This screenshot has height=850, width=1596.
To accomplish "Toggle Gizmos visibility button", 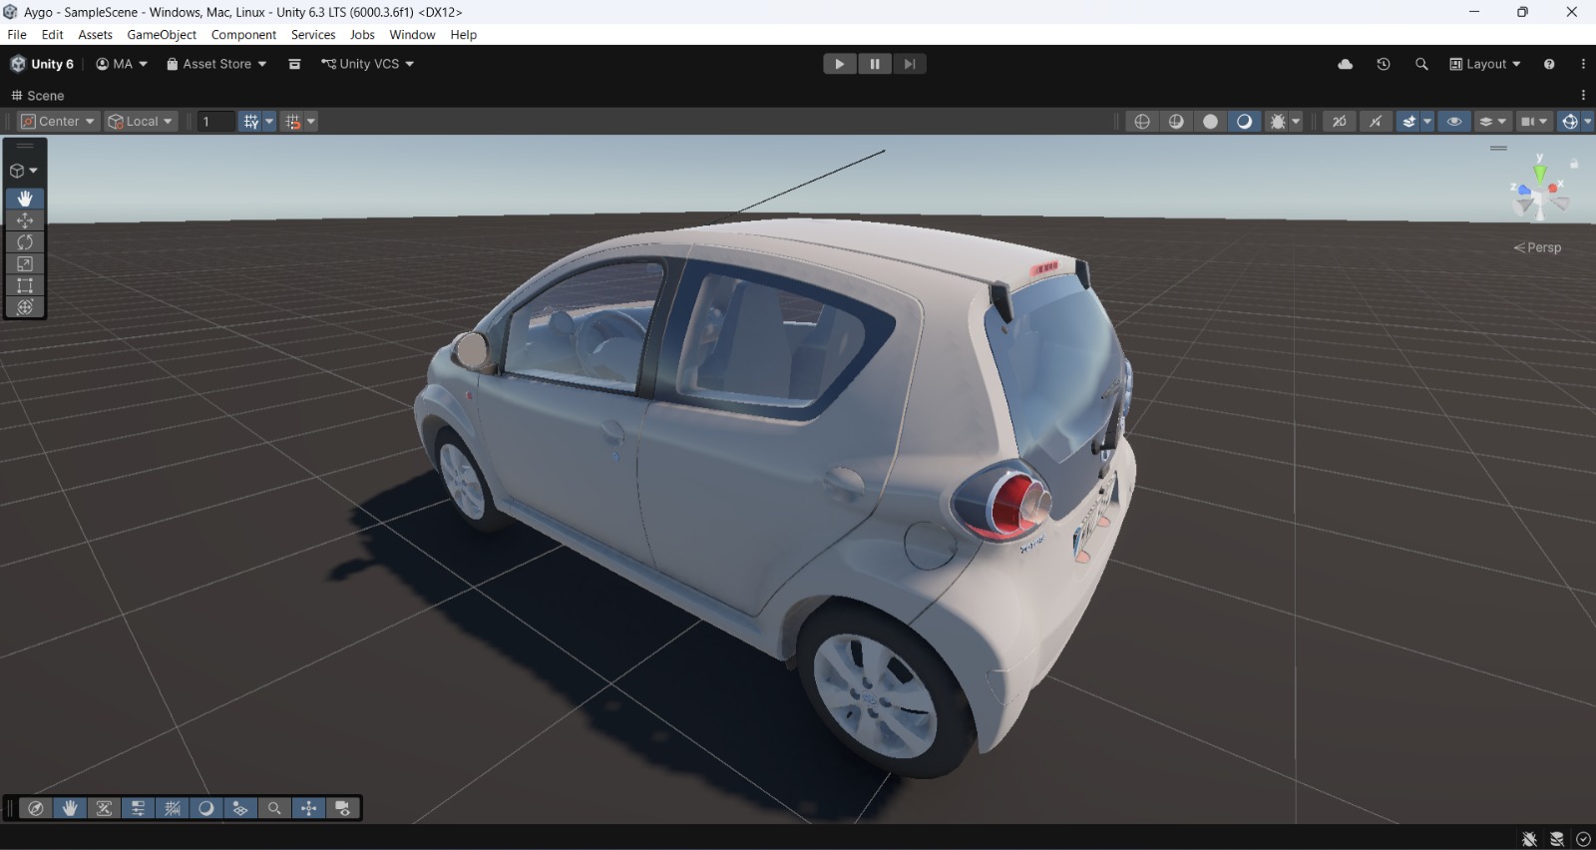I will 1570,122.
